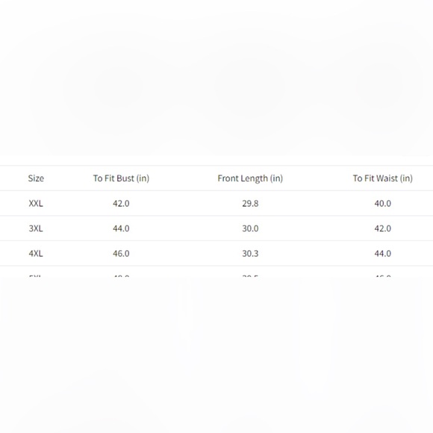Click the XXL waist value 40.0
The height and width of the screenshot is (433, 433).
(383, 204)
